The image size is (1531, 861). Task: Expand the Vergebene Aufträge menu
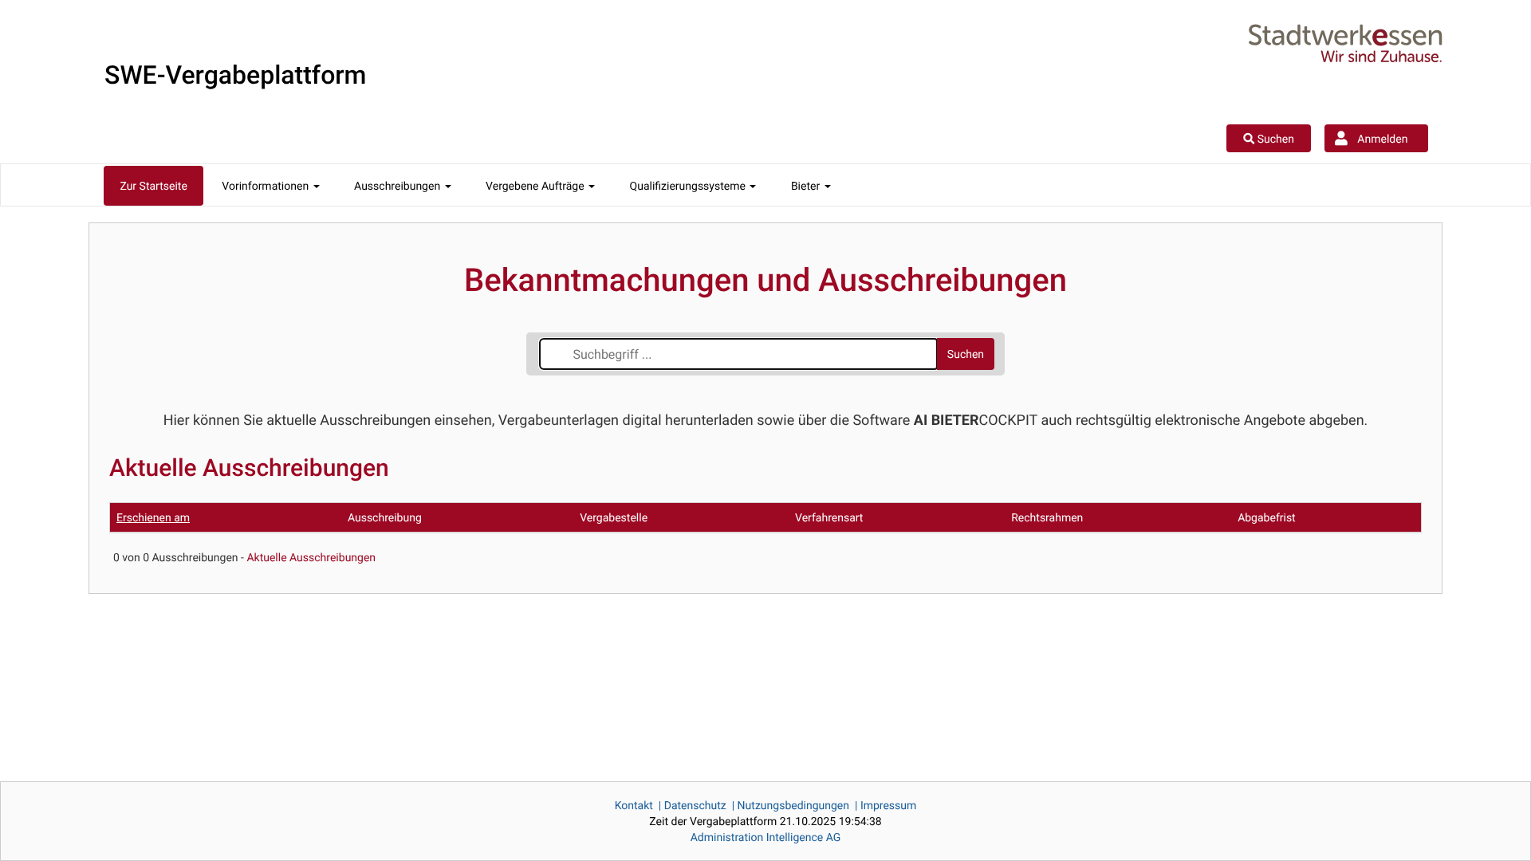click(x=540, y=186)
